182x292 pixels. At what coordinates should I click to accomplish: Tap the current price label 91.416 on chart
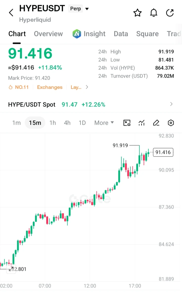163,152
